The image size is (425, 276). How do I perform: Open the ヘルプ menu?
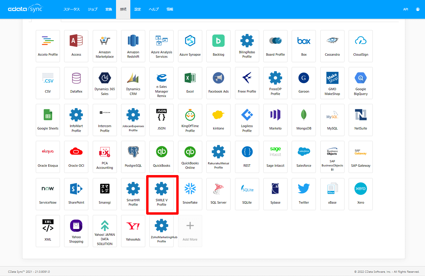pyautogui.click(x=154, y=9)
